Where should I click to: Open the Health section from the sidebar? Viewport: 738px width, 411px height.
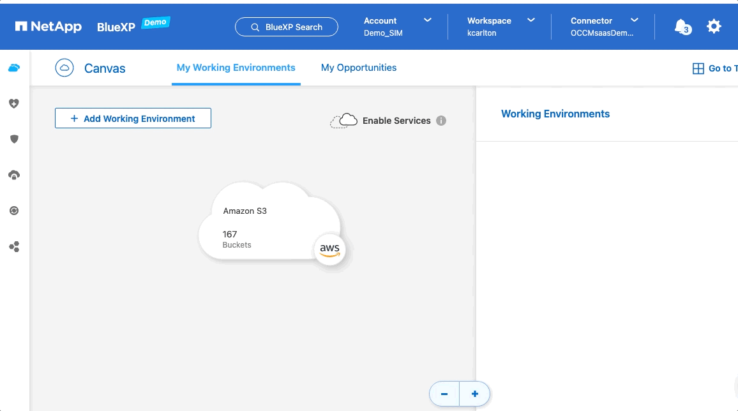14,103
